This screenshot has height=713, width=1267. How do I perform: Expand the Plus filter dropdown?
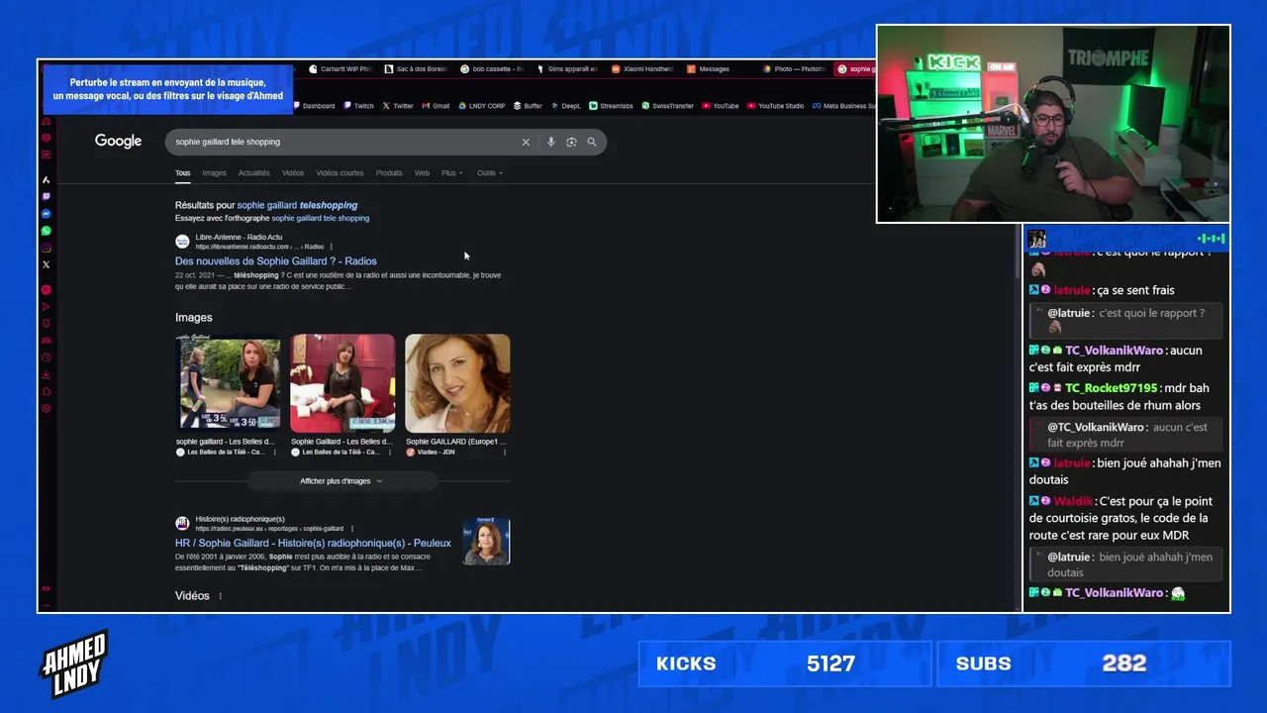[x=451, y=173]
